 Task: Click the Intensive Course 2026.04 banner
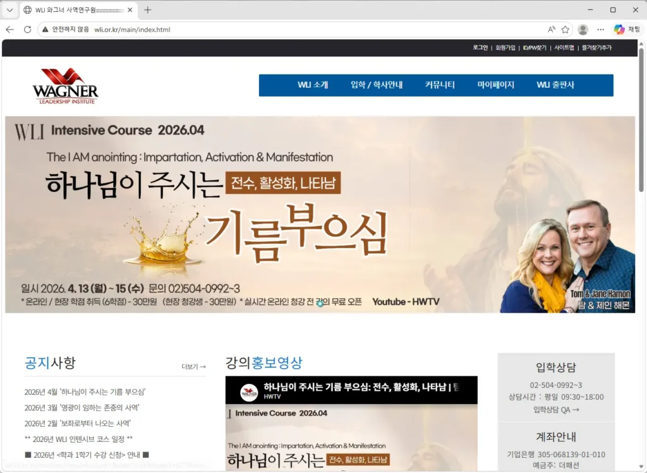[320, 215]
